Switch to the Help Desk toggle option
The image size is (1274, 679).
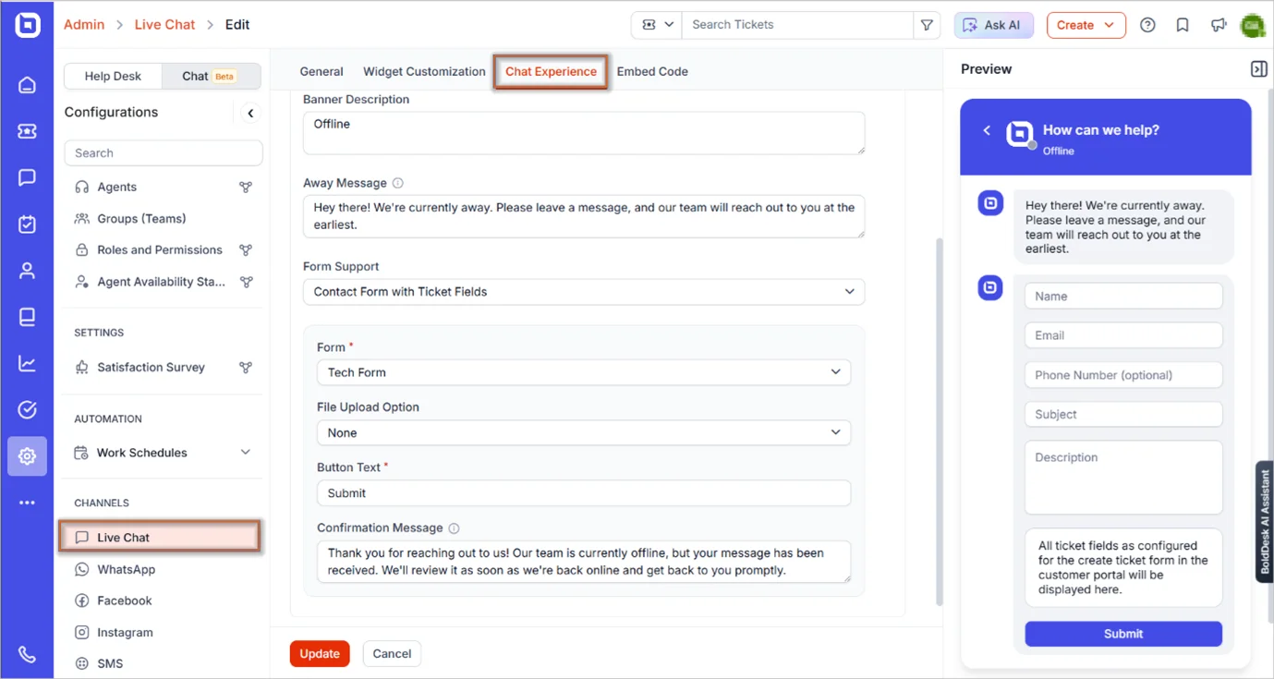[x=113, y=75]
